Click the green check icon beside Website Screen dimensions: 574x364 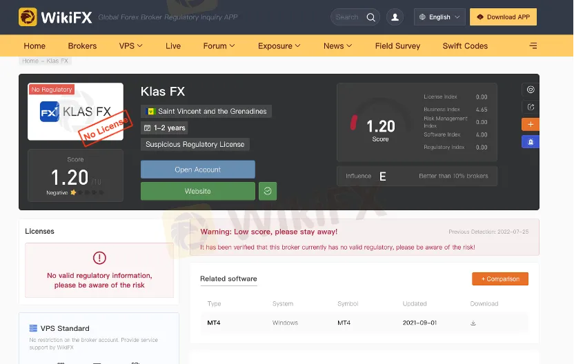[267, 191]
